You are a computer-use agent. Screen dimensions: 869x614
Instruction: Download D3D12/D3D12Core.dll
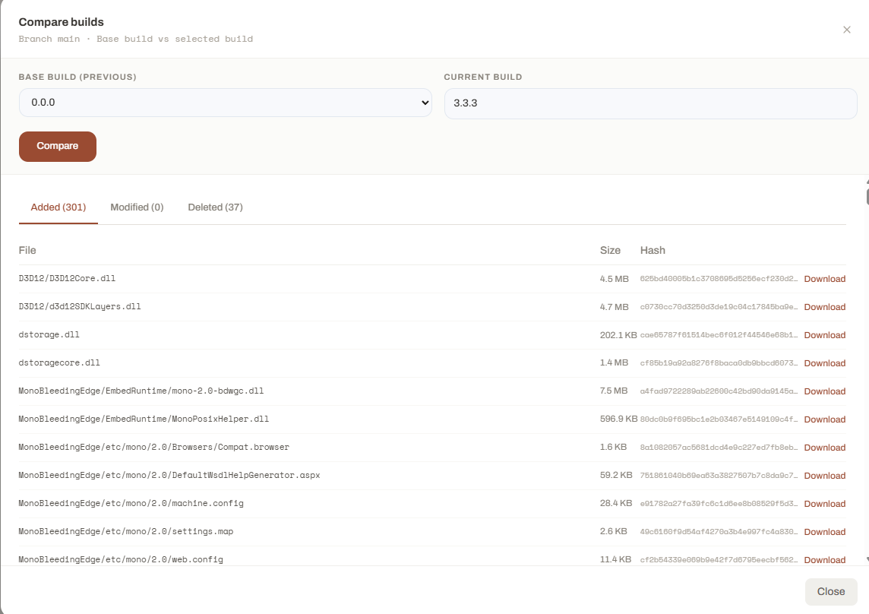pos(825,279)
